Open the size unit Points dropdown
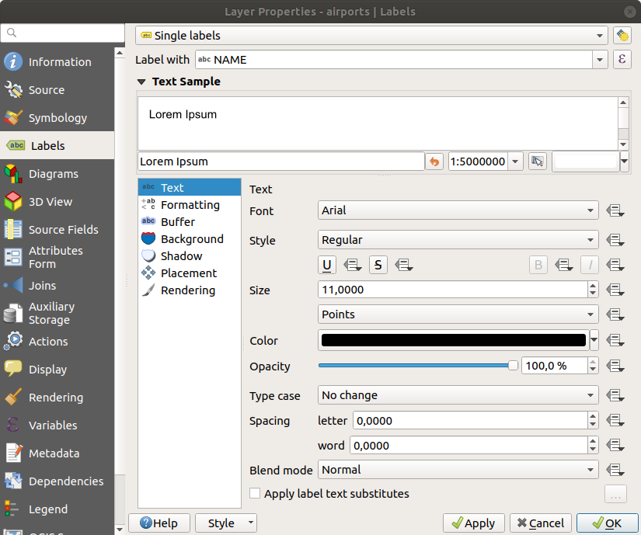This screenshot has height=535, width=641. pyautogui.click(x=458, y=314)
